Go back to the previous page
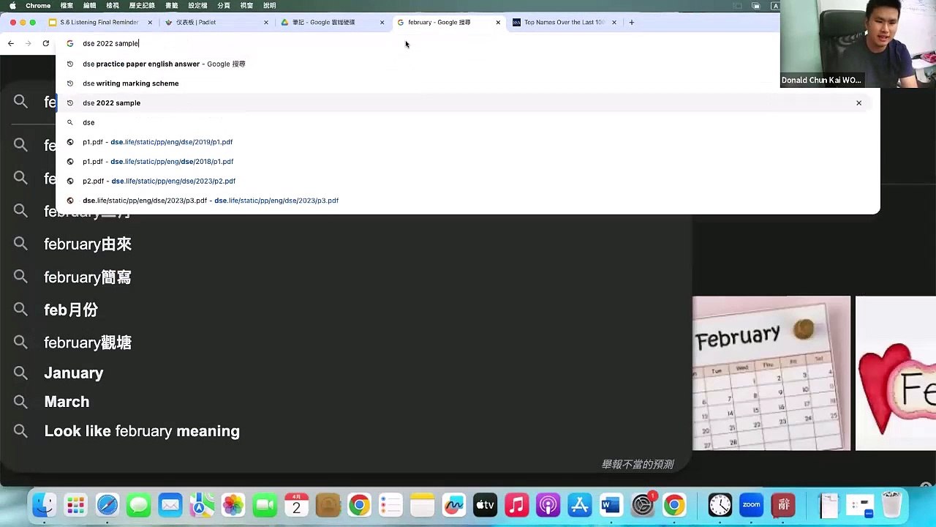The width and height of the screenshot is (936, 527). tap(11, 43)
